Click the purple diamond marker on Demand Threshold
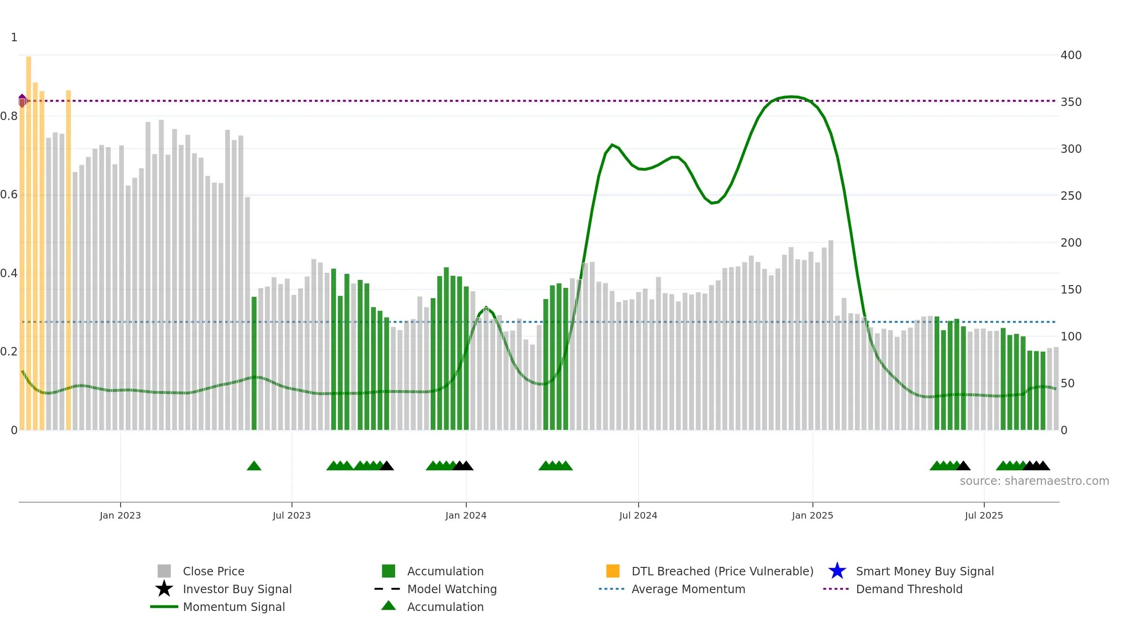Screen dimensions: 1126x633 click(22, 100)
